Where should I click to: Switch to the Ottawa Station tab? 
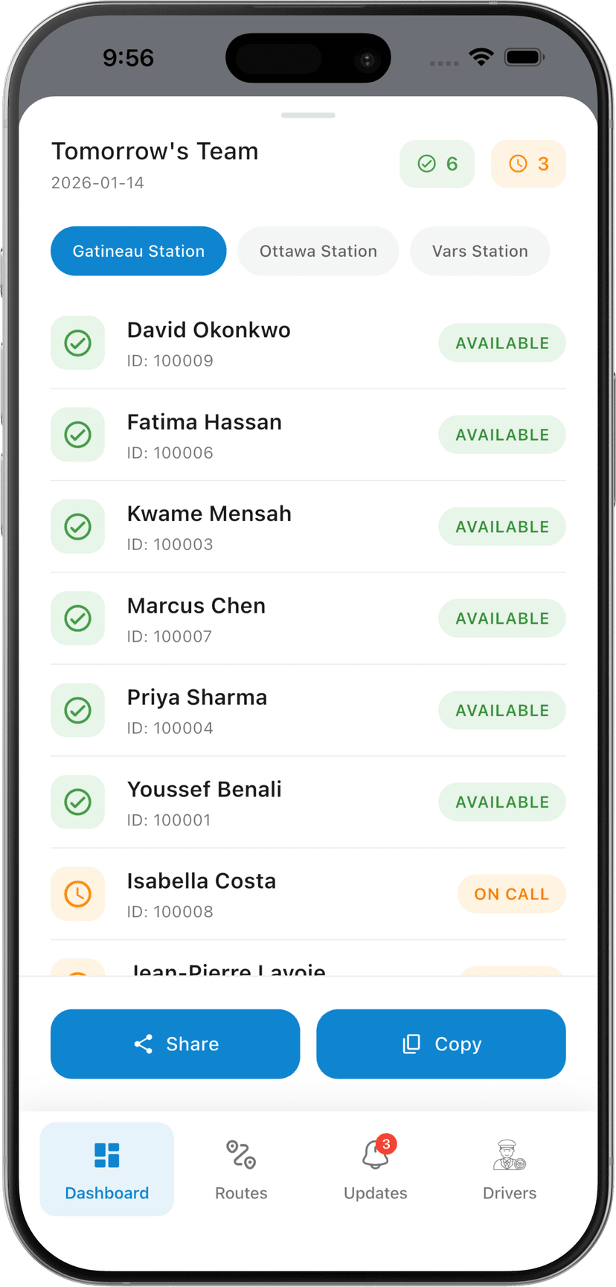point(318,251)
